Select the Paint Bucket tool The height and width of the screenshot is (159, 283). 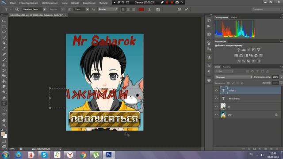coord(4,81)
